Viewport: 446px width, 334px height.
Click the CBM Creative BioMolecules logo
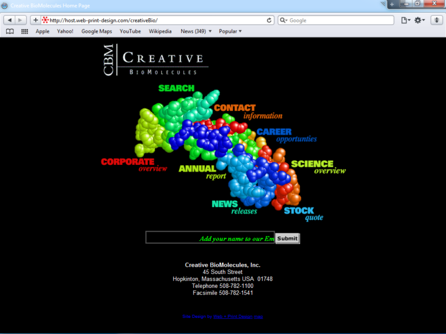(x=156, y=60)
